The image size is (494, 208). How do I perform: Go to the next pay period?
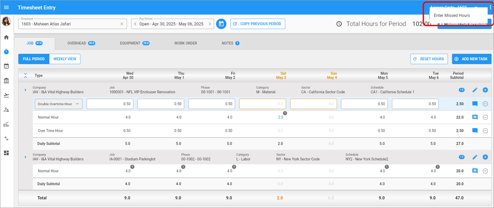(x=210, y=24)
